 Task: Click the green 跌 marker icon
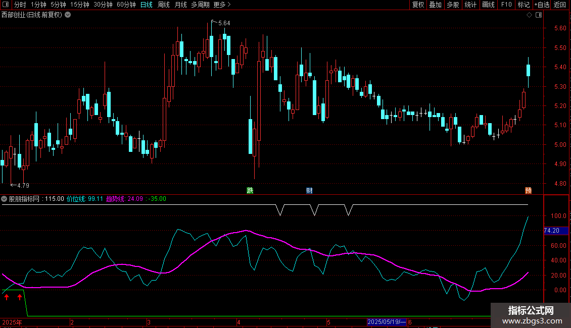tap(250, 191)
